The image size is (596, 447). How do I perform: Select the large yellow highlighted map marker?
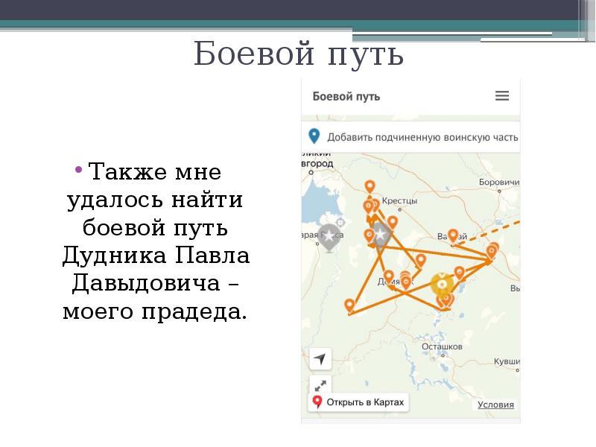point(442,285)
